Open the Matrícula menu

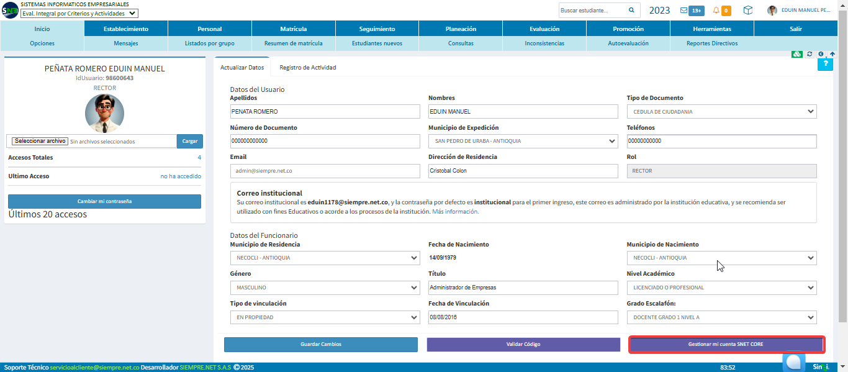pos(294,29)
